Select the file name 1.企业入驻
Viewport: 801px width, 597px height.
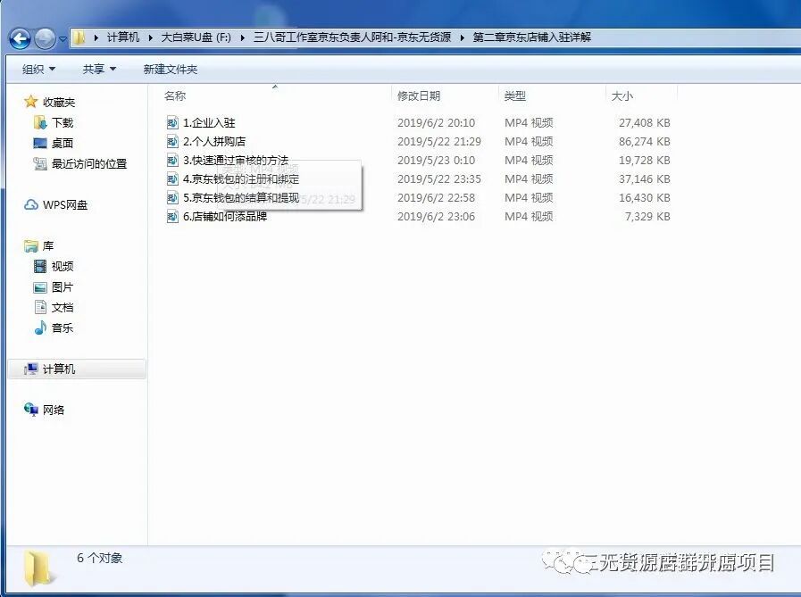click(209, 122)
